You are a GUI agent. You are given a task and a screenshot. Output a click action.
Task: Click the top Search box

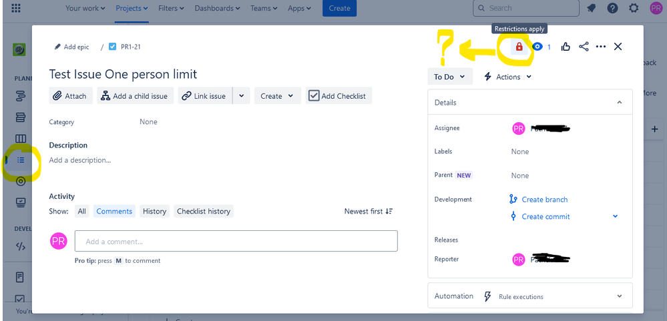click(x=525, y=8)
